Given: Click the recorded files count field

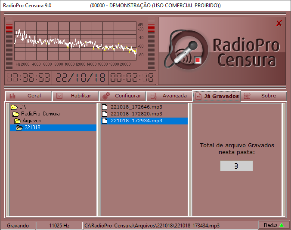Looking at the screenshot, I should [x=236, y=166].
